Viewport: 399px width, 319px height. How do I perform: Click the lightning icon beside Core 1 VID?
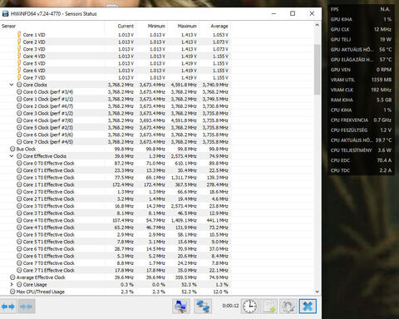coord(19,35)
